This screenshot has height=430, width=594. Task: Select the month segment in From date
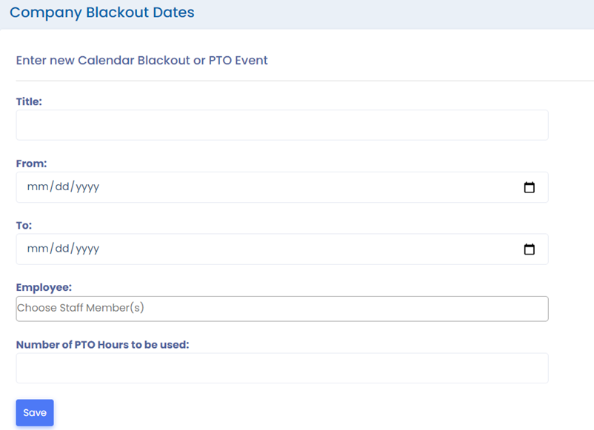pyautogui.click(x=38, y=187)
